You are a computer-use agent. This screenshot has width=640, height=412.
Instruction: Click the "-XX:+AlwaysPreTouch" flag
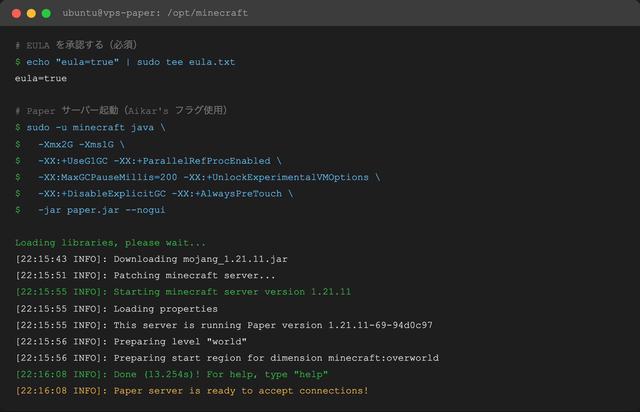(x=227, y=194)
